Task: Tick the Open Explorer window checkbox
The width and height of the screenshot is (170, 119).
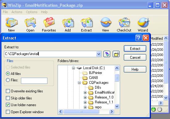Action: click(8, 112)
